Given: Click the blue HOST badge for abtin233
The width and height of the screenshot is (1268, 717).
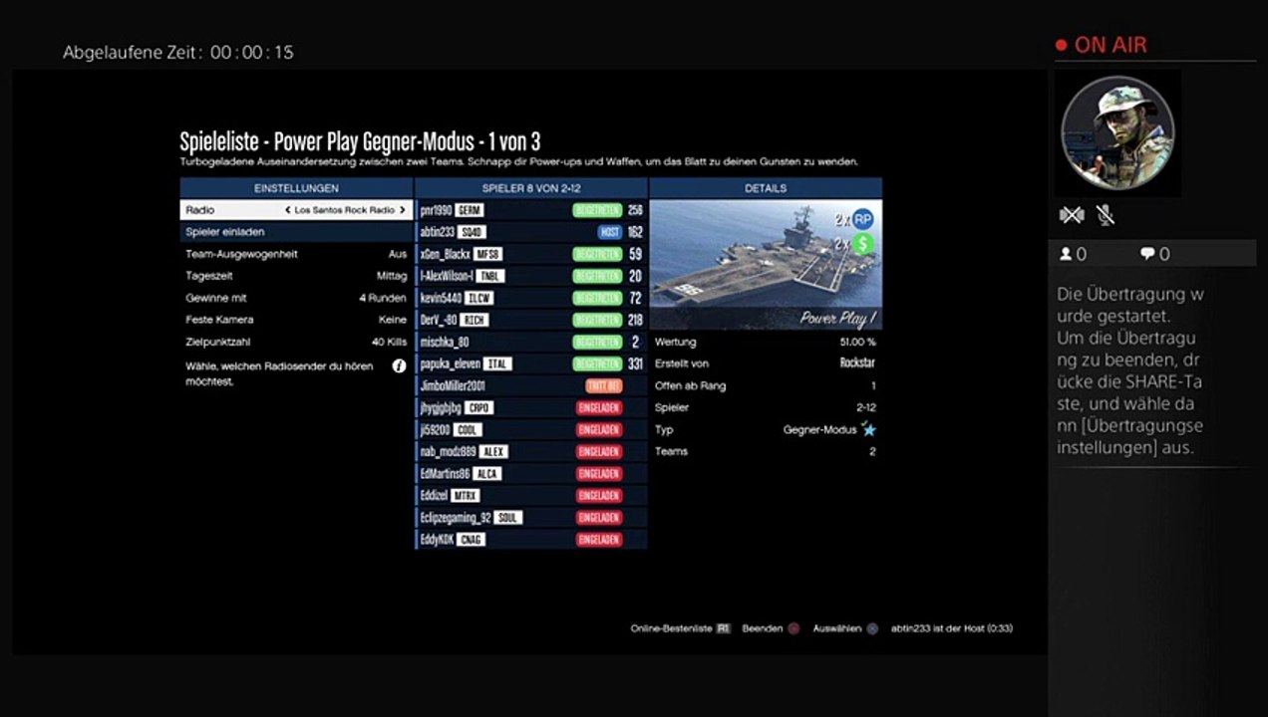Looking at the screenshot, I should tap(609, 232).
